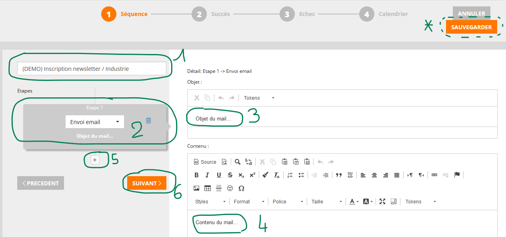Click the Remove Format icon
This screenshot has width=506, height=237.
(x=276, y=175)
